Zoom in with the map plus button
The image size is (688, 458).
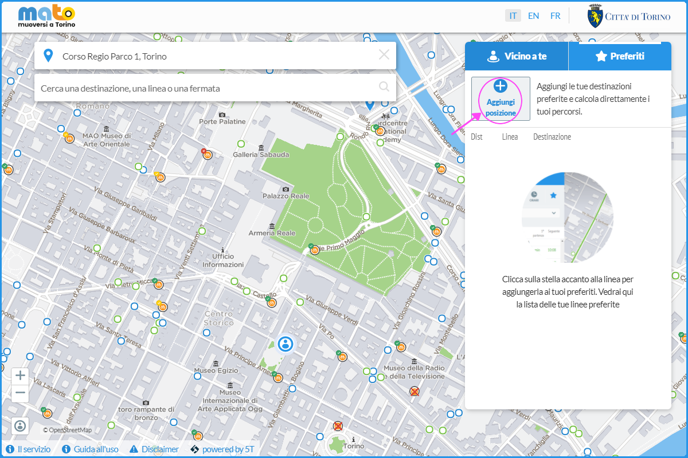(x=21, y=376)
